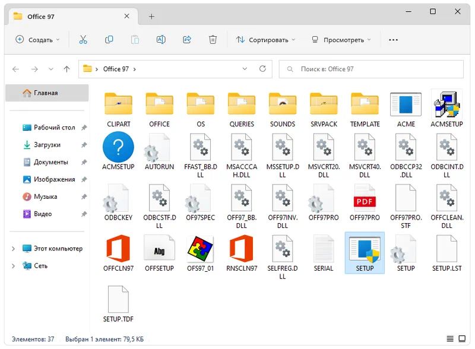The image size is (475, 349).
Task: Unpin Рабочий стол using its pin icon
Action: 84,128
